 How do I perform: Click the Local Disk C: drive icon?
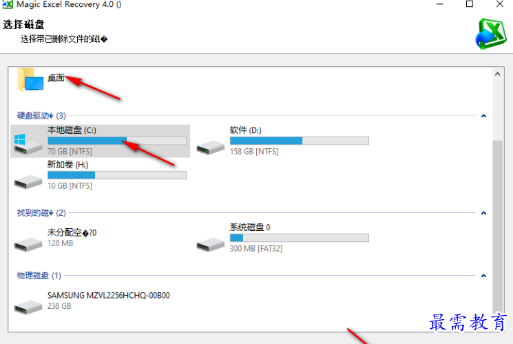(28, 144)
